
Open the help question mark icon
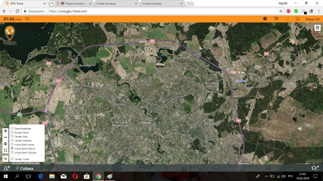coord(265,19)
